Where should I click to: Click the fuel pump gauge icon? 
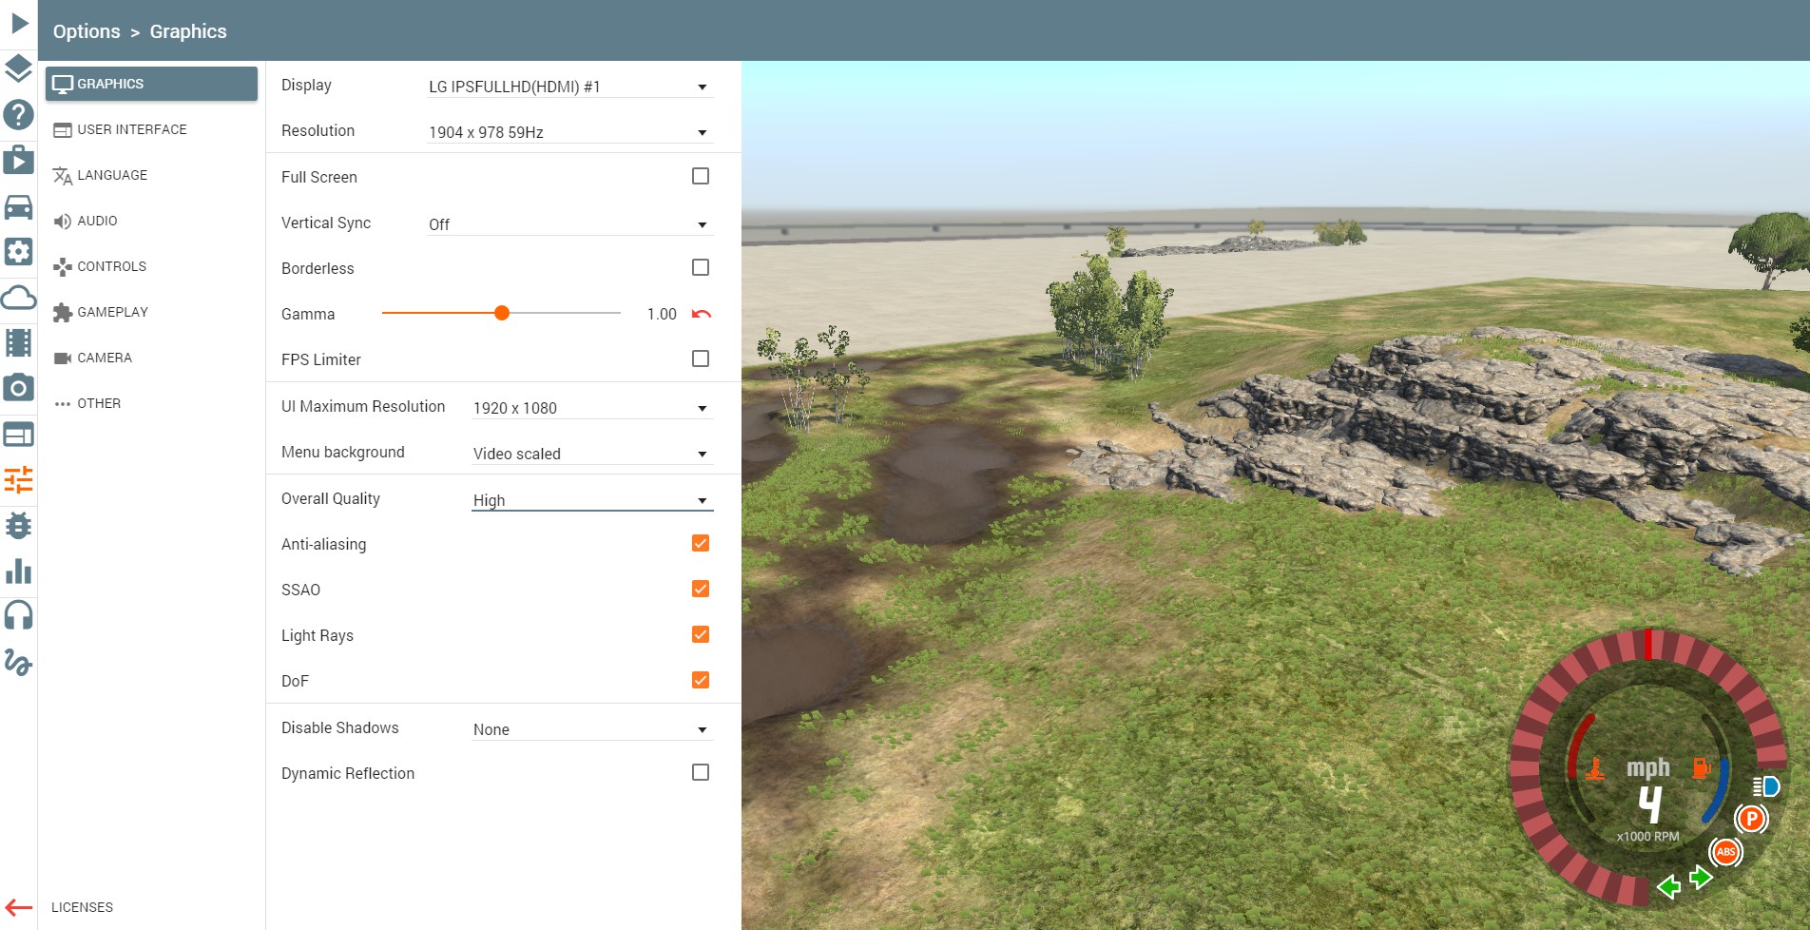(1702, 766)
